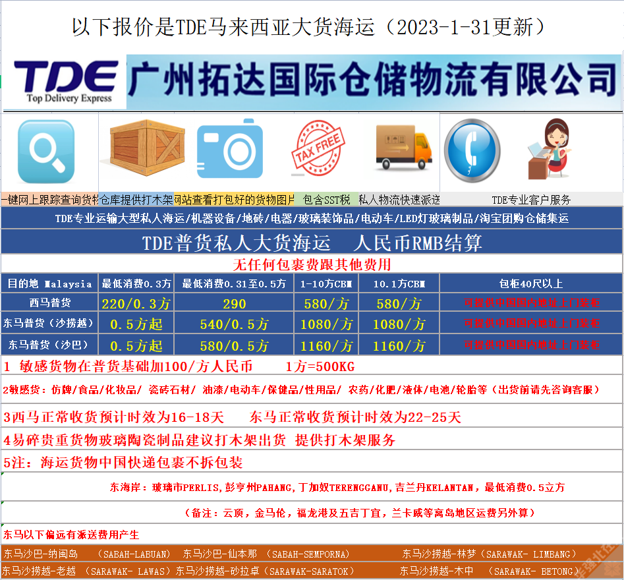Click the price cell 220/0.3方
Image resolution: width=624 pixels, height=580 pixels.
[136, 304]
